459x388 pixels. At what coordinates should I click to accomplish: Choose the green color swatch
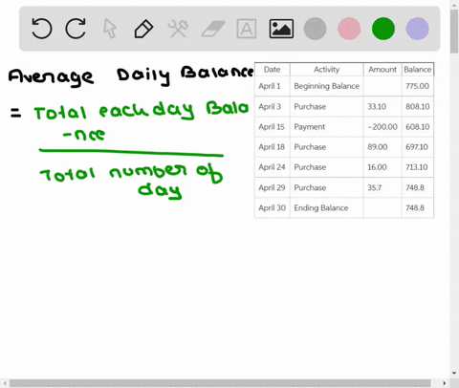point(383,29)
